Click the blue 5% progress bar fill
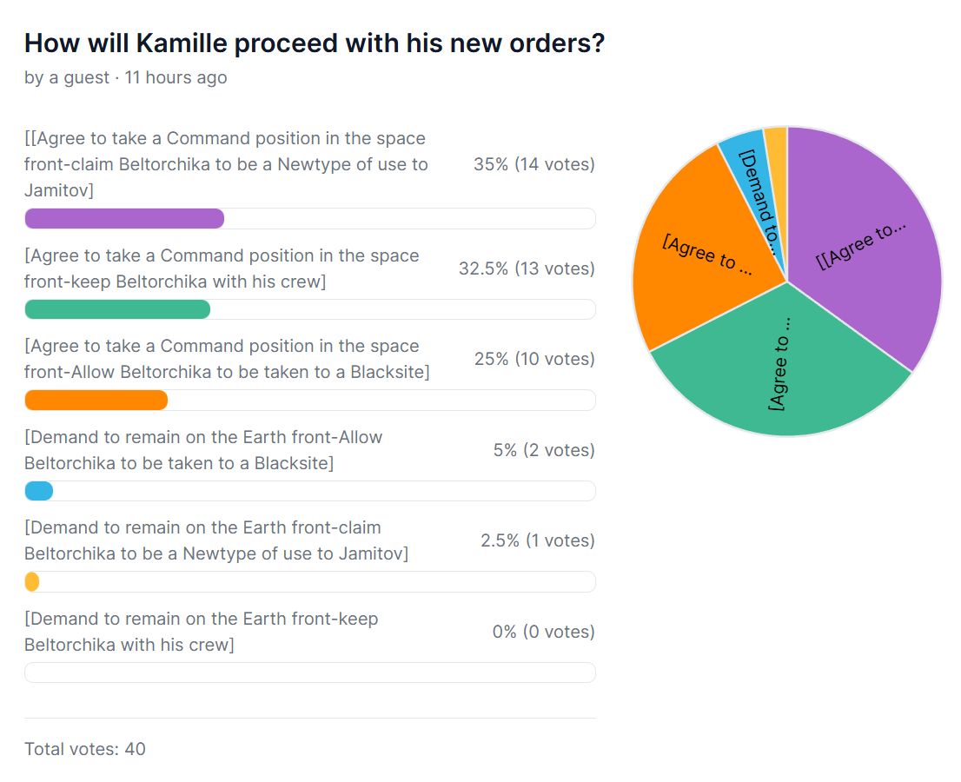Viewport: 961px width, 782px height. pos(39,491)
